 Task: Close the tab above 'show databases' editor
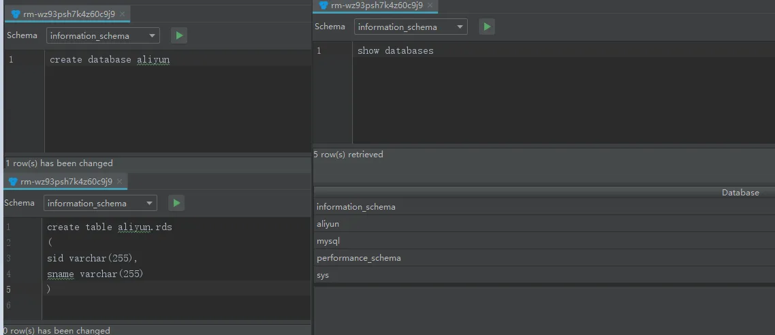(x=430, y=5)
